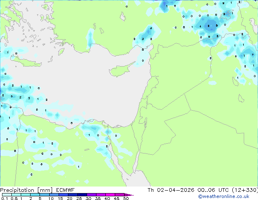
Task: Click the "Th 02-04-2026" date text
Action: pos(171,190)
